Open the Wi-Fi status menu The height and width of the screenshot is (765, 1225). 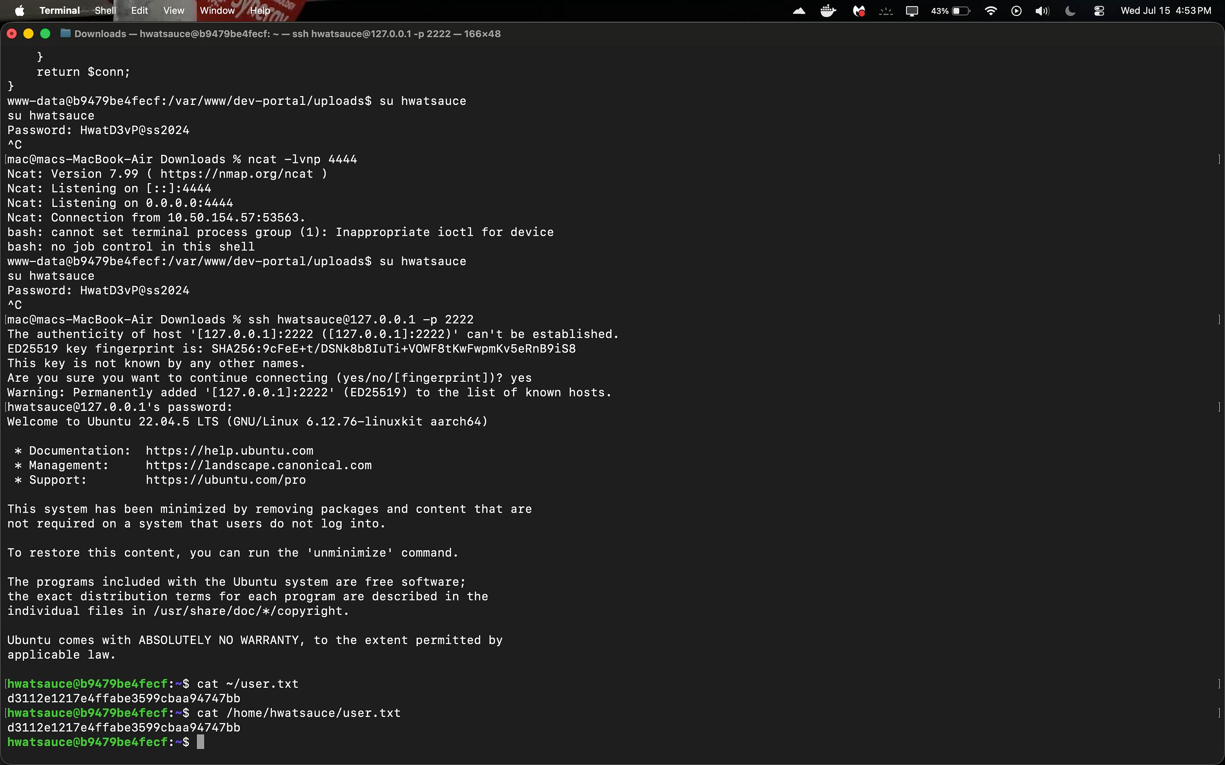pos(991,11)
